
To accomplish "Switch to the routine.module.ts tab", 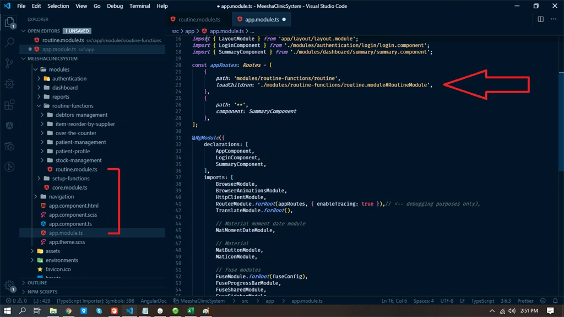I will pos(199,19).
